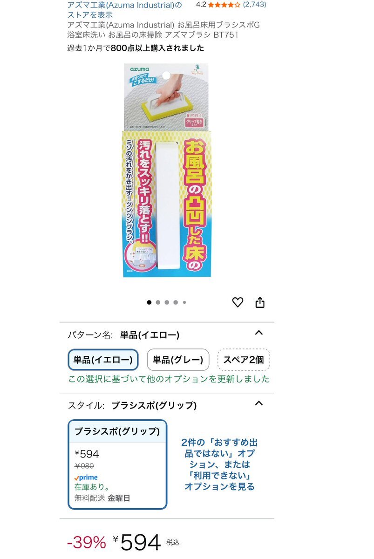Collapse the スタイル section chevron
374x559 pixels.
pyautogui.click(x=259, y=403)
